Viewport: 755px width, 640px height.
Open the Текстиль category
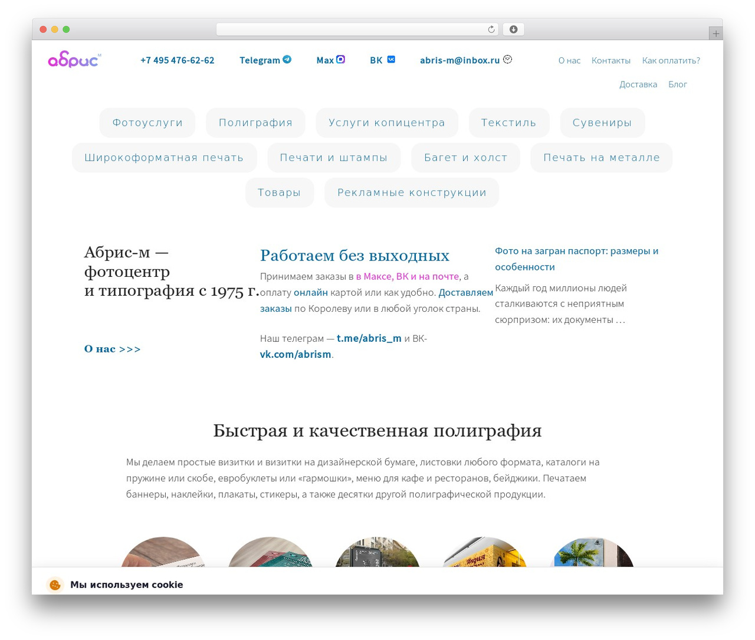click(509, 123)
